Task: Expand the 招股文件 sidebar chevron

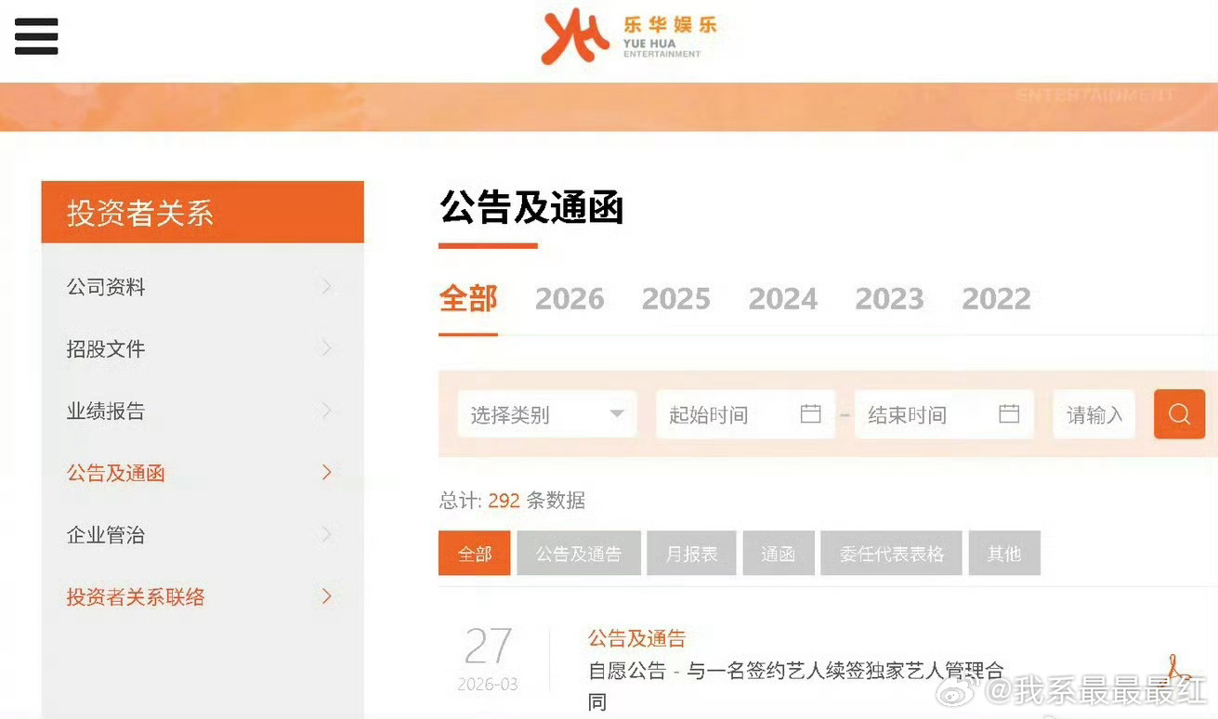Action: coord(326,348)
